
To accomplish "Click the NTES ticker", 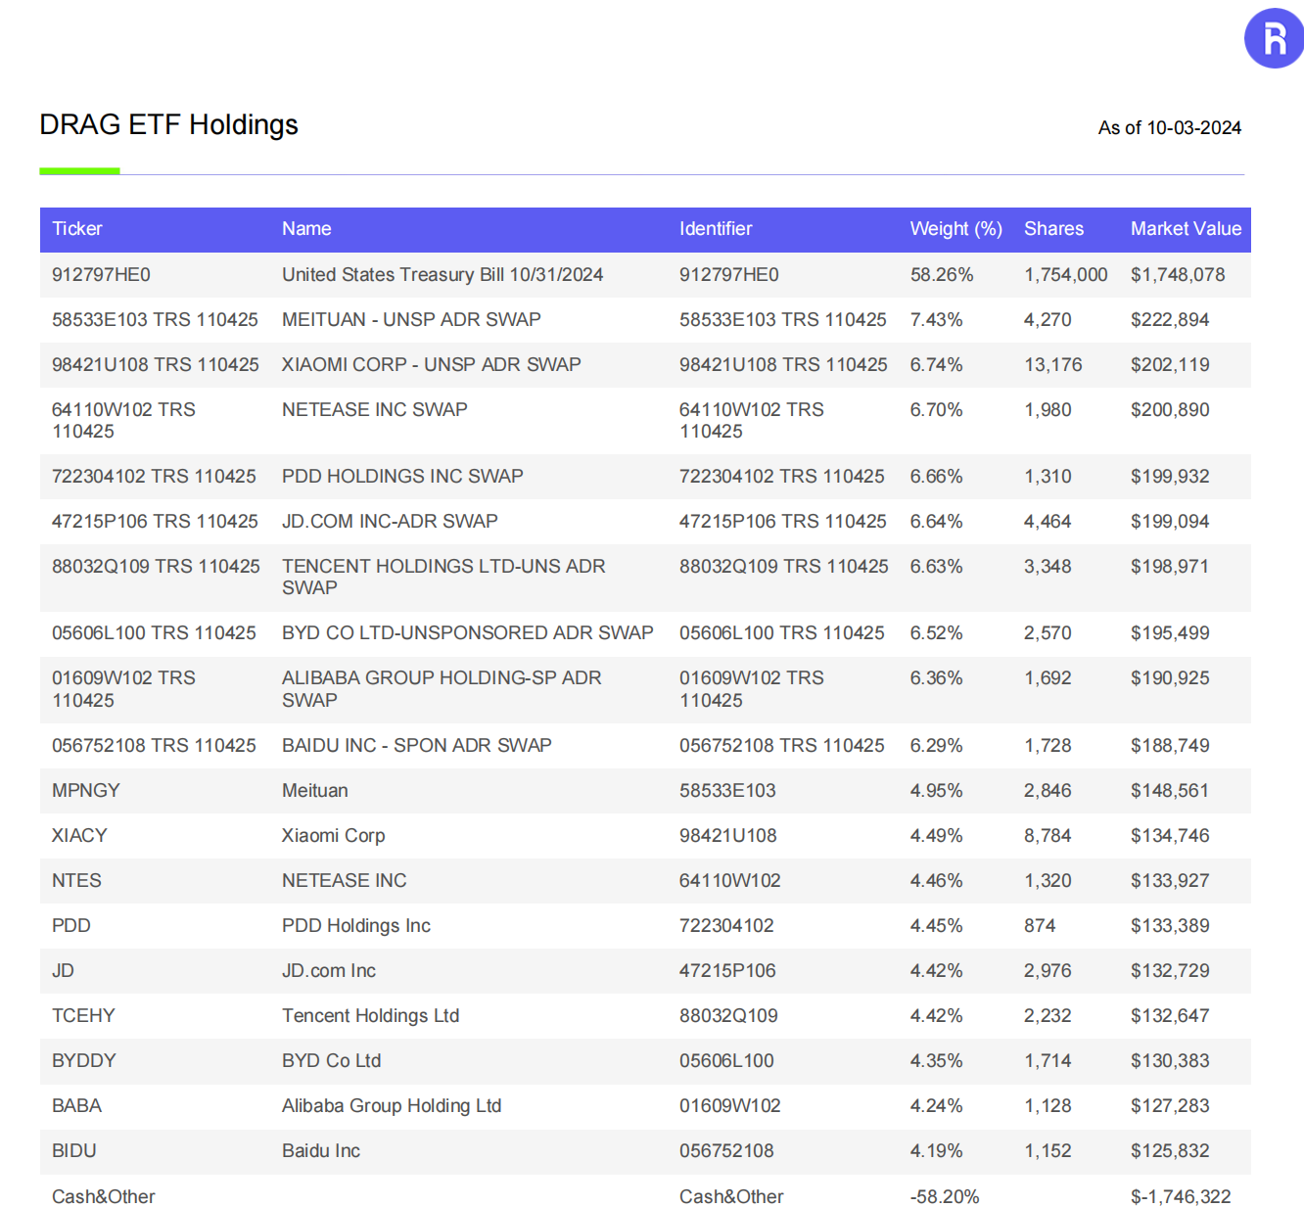I will click(76, 881).
